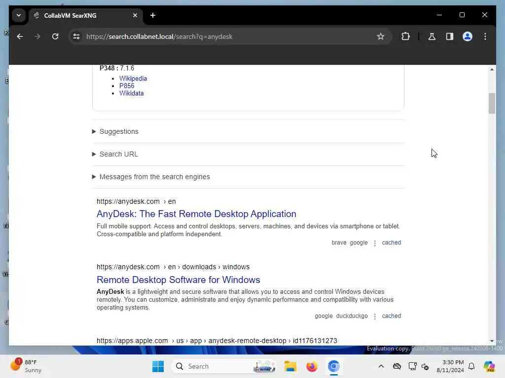505x378 pixels.
Task: Show hidden system tray icons
Action: (x=381, y=366)
